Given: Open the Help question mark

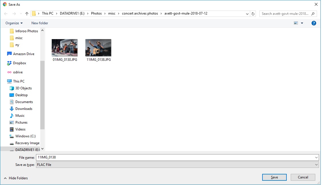Looking at the screenshot, I should (314, 23).
